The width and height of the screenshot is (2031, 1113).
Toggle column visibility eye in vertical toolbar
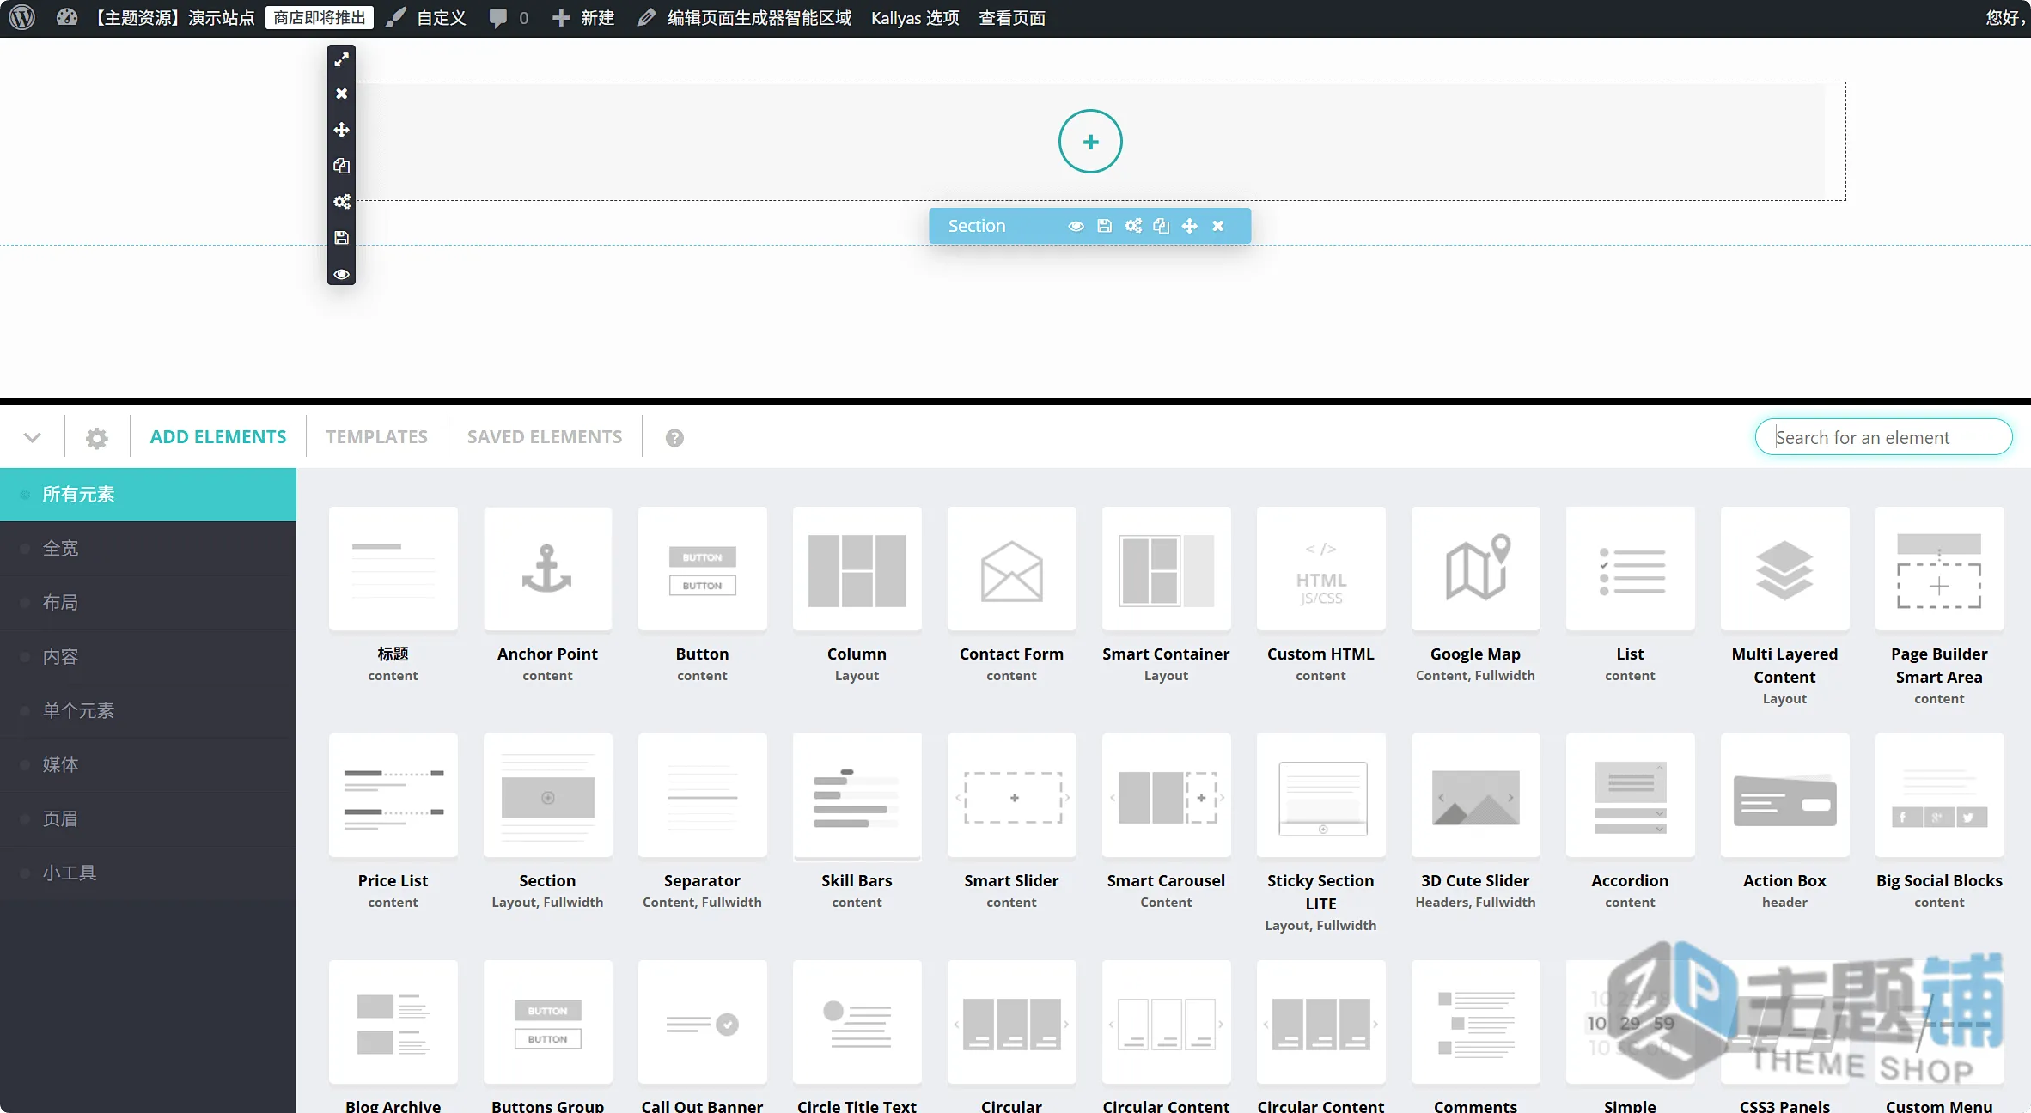pos(341,274)
